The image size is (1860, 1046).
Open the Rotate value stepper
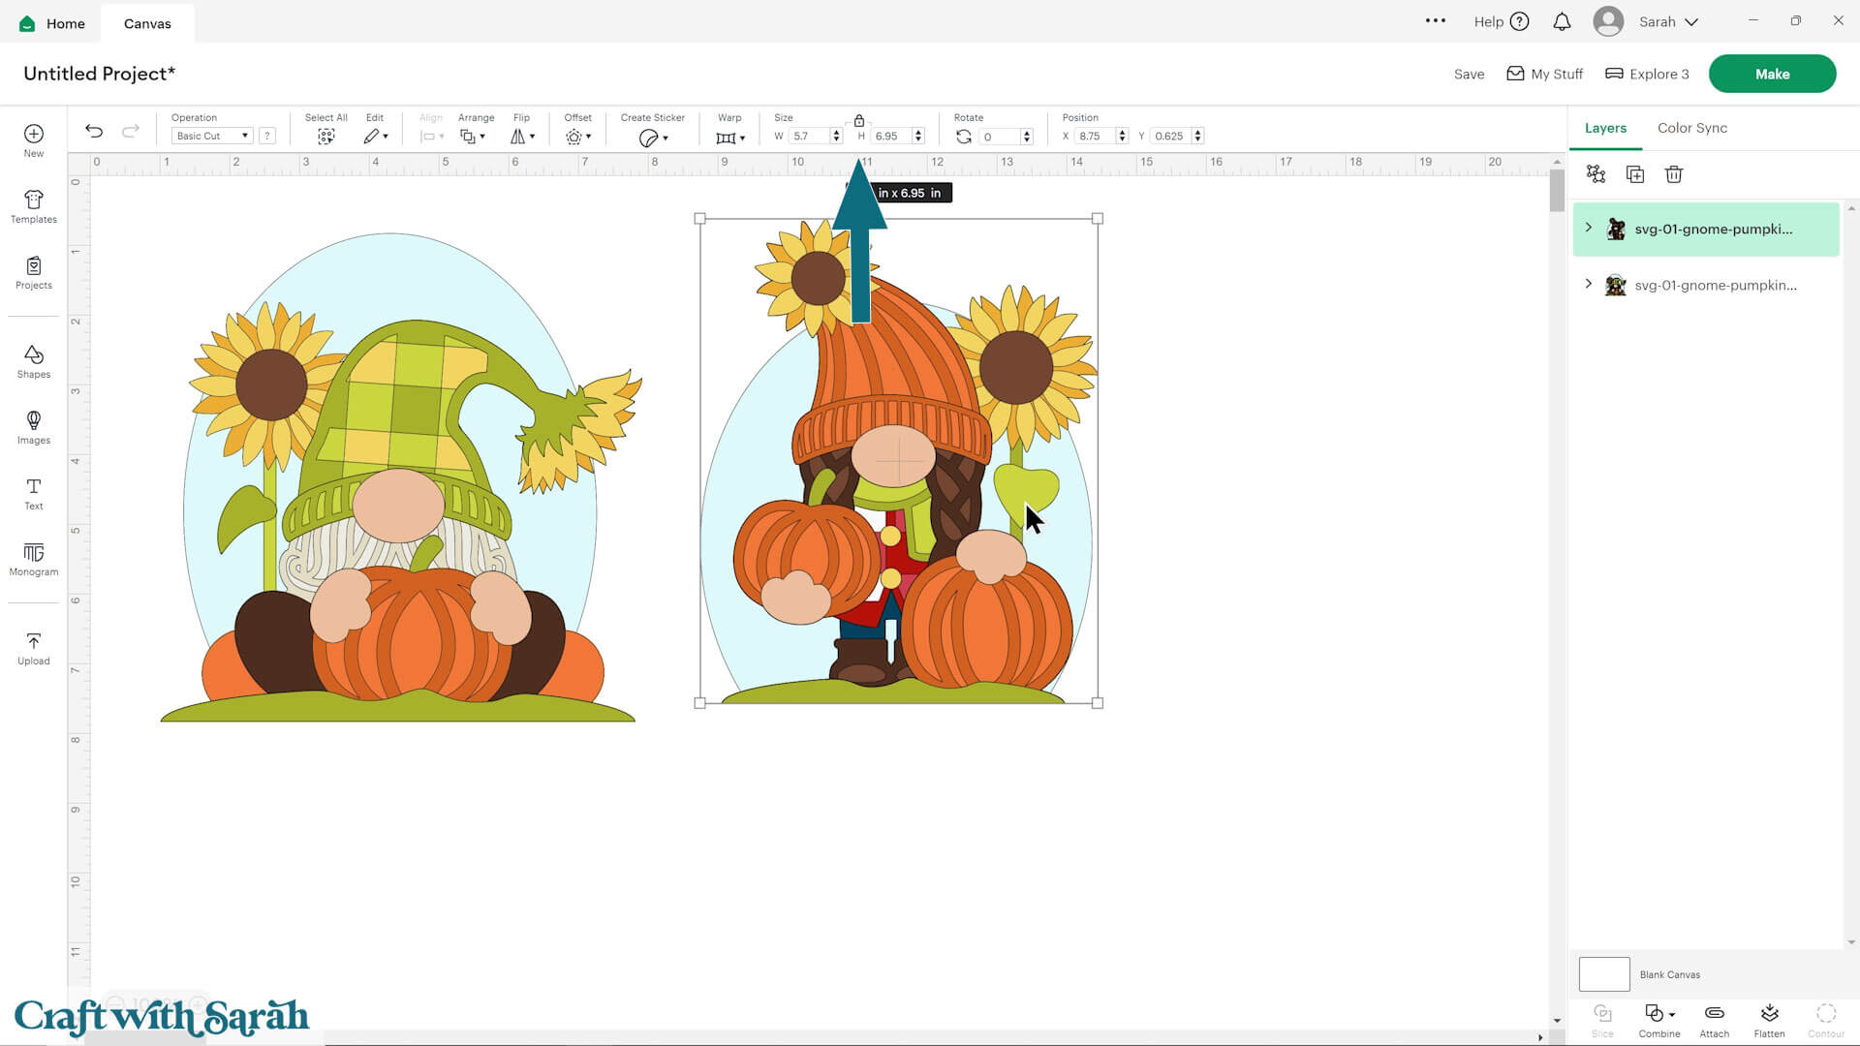pyautogui.click(x=1025, y=136)
